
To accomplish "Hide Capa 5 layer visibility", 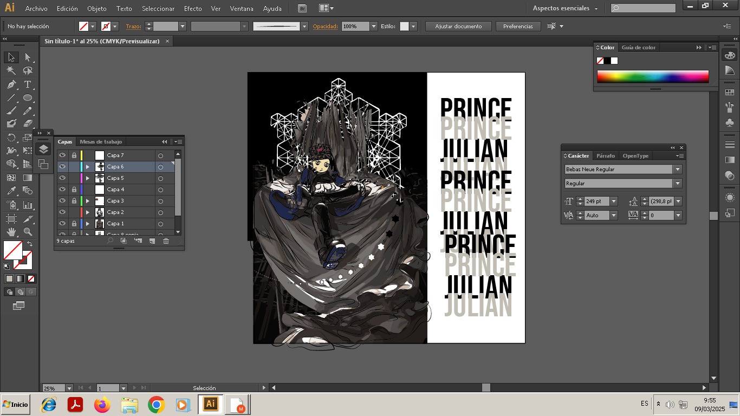I will pos(62,178).
